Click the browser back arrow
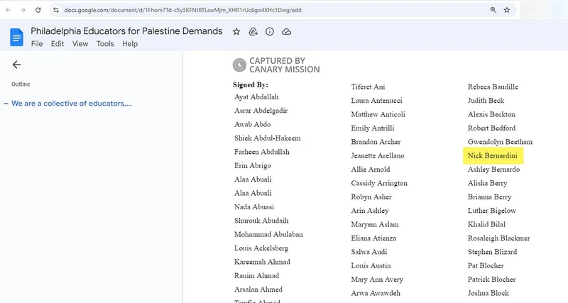The image size is (568, 303). [x=8, y=11]
